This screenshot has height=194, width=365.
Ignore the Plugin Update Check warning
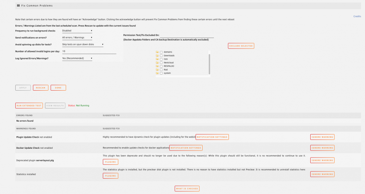[322, 137]
